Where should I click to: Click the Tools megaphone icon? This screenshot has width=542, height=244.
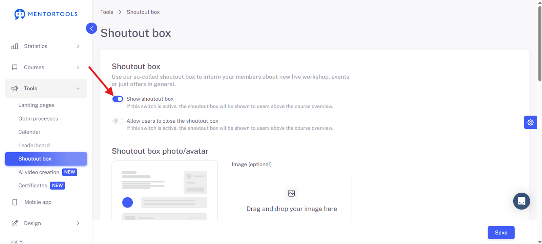click(x=15, y=89)
